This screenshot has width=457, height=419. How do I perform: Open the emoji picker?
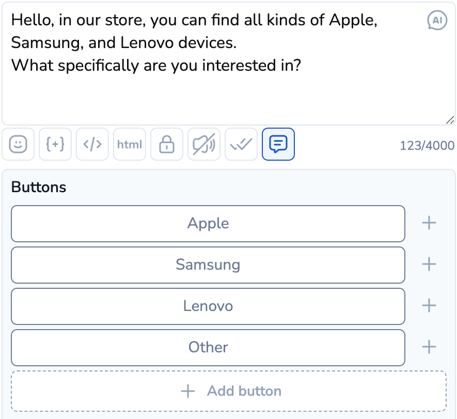(x=18, y=144)
